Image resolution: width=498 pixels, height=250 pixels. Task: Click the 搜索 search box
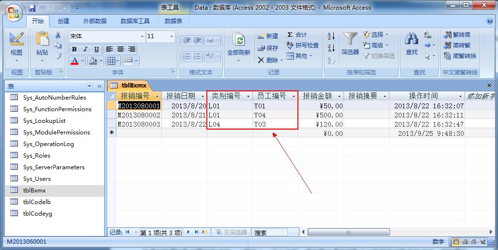[270, 233]
